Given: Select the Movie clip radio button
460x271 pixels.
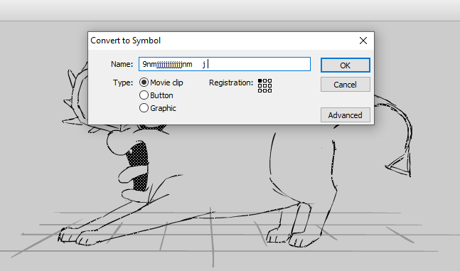Looking at the screenshot, I should click(x=144, y=83).
